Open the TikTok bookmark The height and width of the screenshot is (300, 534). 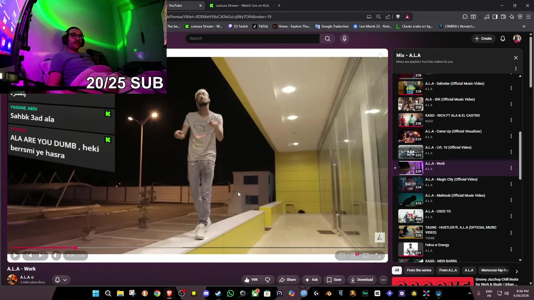[261, 26]
